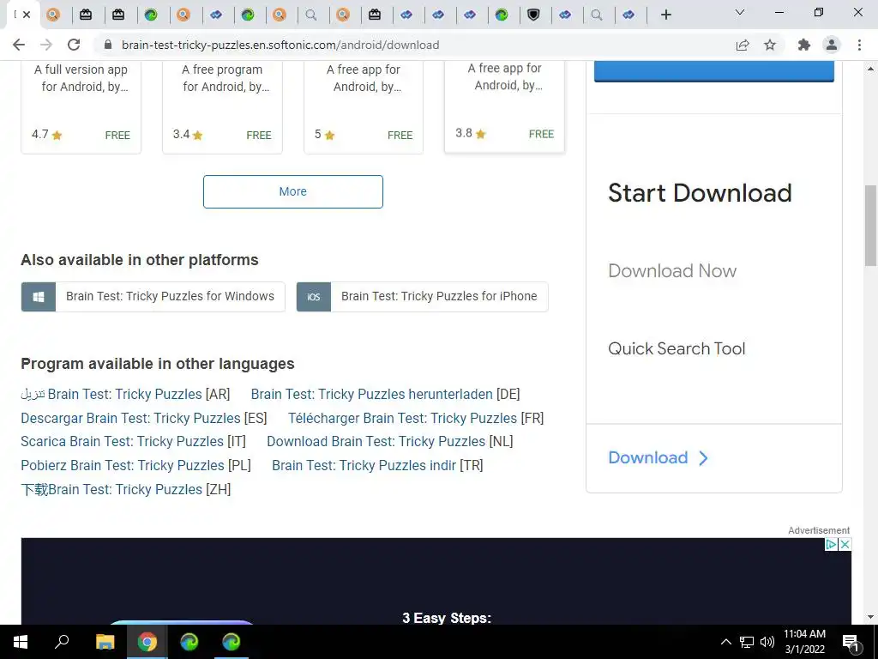Close the active browser tab
Screen dimensions: 878x659
pos(27,15)
